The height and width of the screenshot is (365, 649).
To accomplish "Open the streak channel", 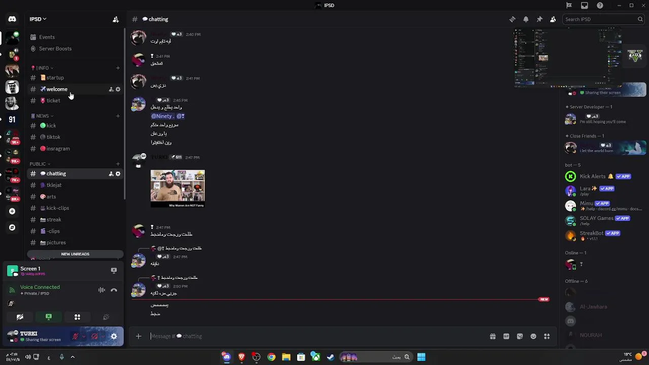I will [x=75, y=220].
